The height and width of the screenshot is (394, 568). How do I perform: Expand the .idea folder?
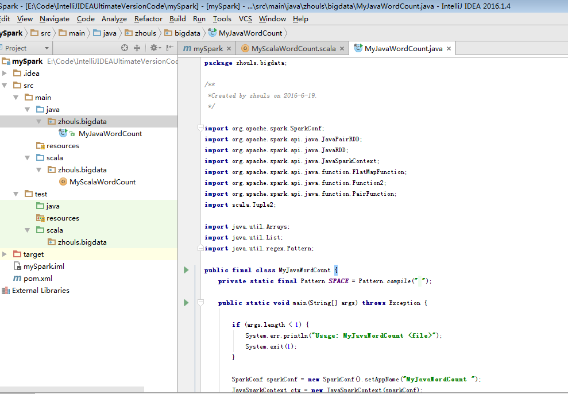point(5,73)
